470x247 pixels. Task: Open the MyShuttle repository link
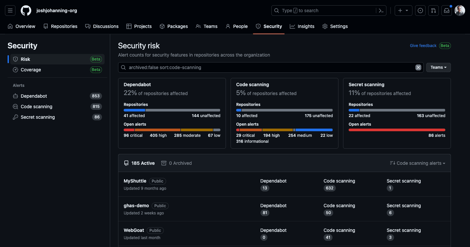[x=135, y=181]
